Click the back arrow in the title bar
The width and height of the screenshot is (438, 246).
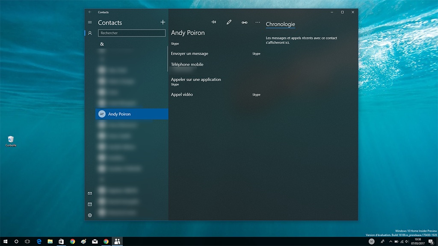point(90,12)
